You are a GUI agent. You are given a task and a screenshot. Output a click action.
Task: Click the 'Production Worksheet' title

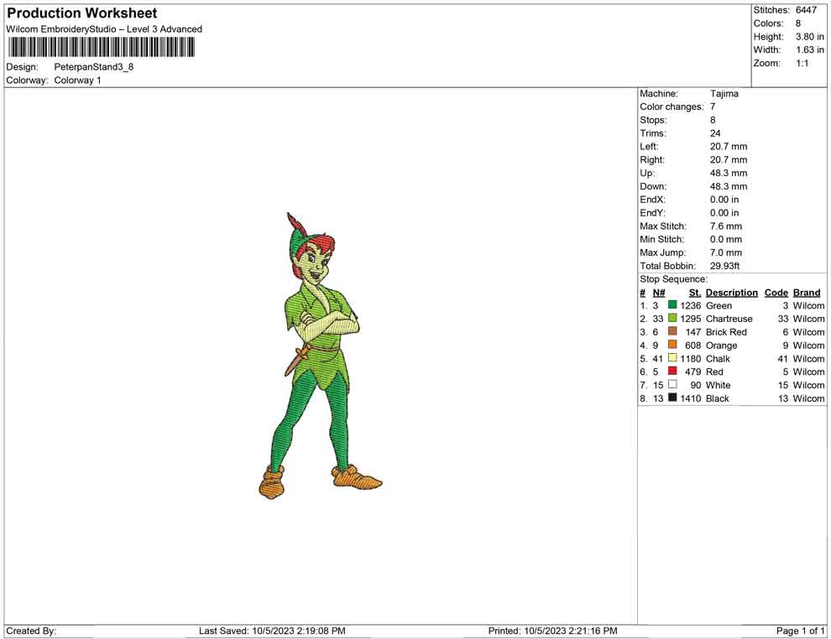pyautogui.click(x=82, y=13)
